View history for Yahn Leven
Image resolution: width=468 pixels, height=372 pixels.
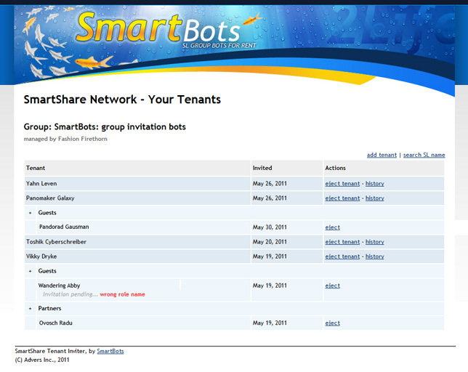click(374, 184)
